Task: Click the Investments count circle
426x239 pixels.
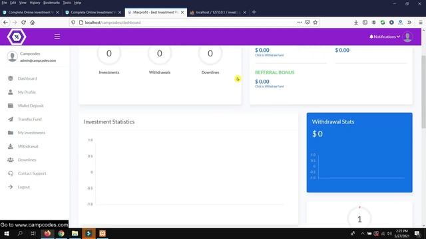Action: pos(109,53)
